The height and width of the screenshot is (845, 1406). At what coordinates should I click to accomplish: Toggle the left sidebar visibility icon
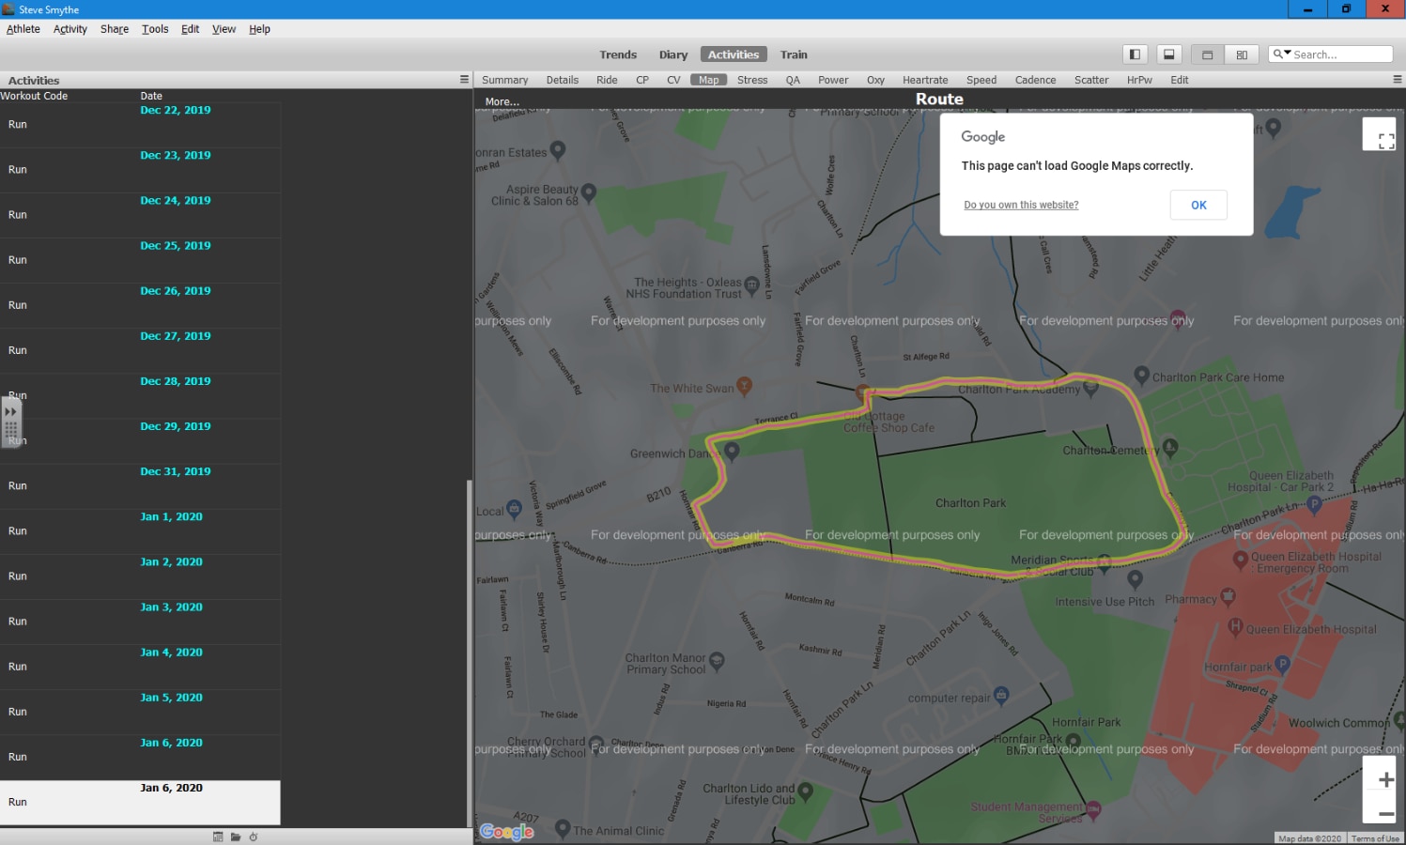[x=1135, y=54]
